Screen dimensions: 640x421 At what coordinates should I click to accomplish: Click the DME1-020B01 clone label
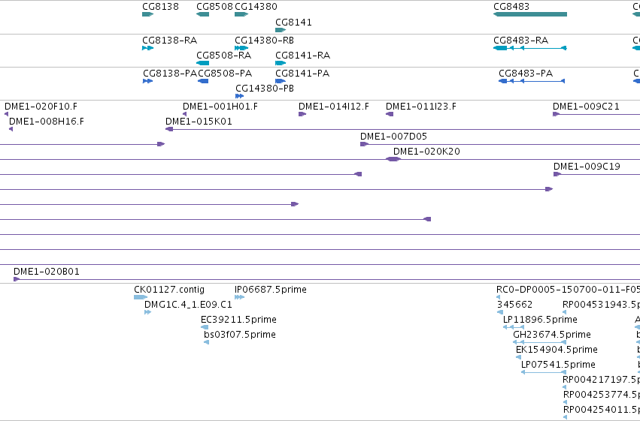tap(47, 272)
